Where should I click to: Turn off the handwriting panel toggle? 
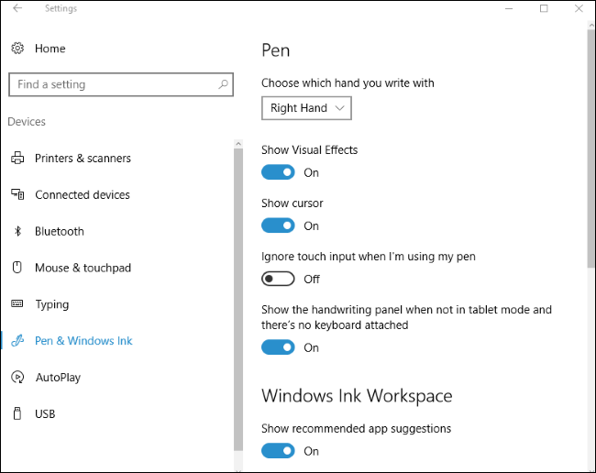[x=279, y=347]
